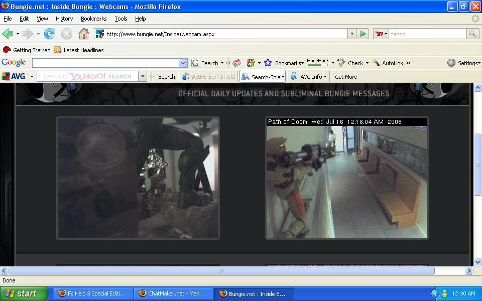Select the Bungie.net taskbar button

[x=254, y=293]
